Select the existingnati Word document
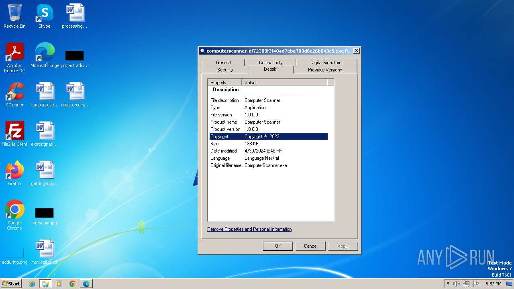Image resolution: width=514 pixels, height=289 pixels. (45, 134)
